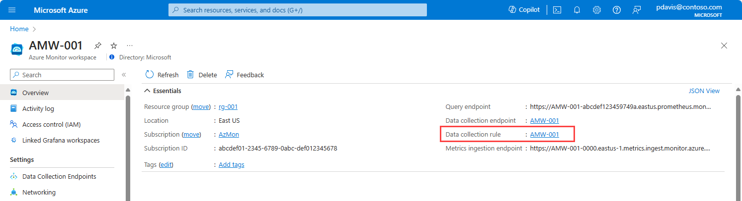Select Overview in the side menu

[62, 93]
